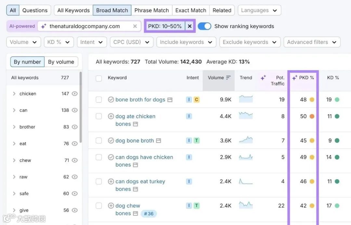Click check icon beside dog bone broth
351x225 pixels.
pyautogui.click(x=111, y=141)
